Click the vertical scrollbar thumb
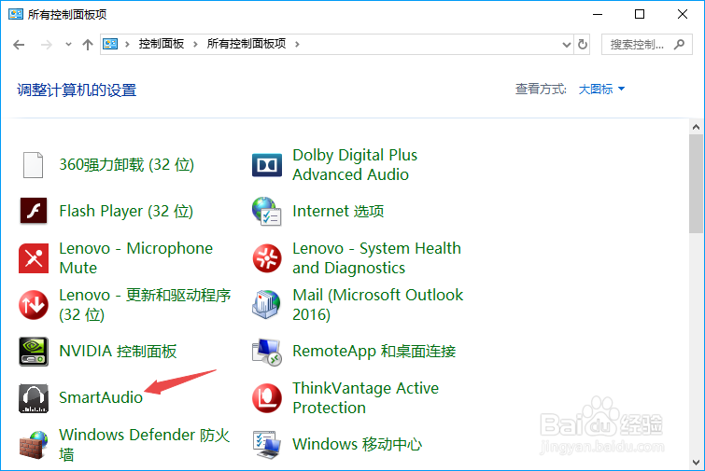 coord(696,183)
